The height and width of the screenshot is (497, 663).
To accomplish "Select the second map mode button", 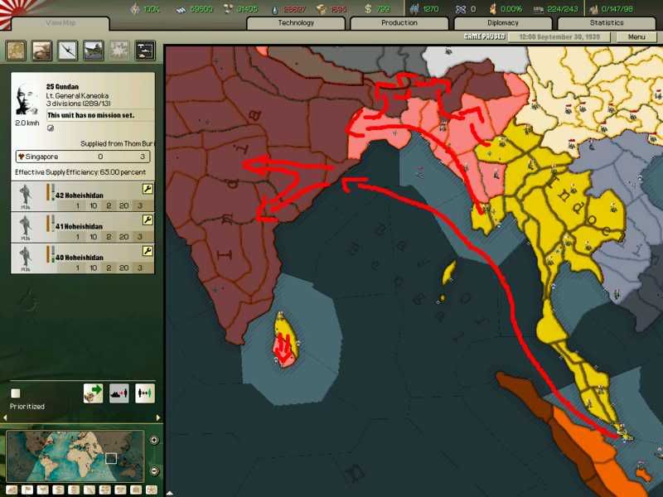I will click(x=27, y=490).
